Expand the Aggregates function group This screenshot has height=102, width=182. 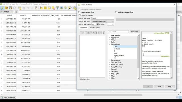coord(109,38)
